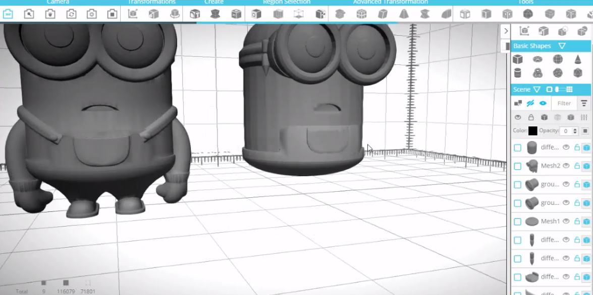The width and height of the screenshot is (593, 295).
Task: Adjust the Opacity stepper arrows
Action: click(x=575, y=131)
